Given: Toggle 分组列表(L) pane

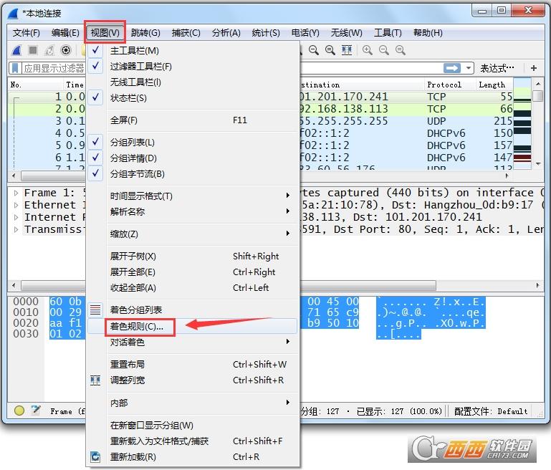Looking at the screenshot, I should point(193,143).
